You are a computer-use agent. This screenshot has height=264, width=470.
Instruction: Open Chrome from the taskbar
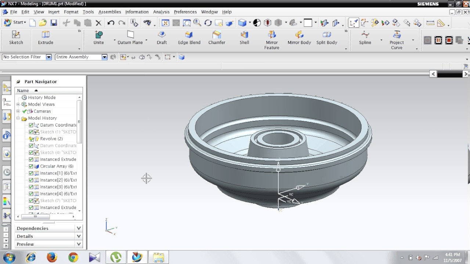[73, 257]
